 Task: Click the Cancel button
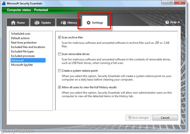point(165,117)
